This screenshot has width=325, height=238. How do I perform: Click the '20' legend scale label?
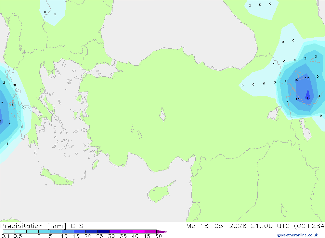tap(88, 236)
